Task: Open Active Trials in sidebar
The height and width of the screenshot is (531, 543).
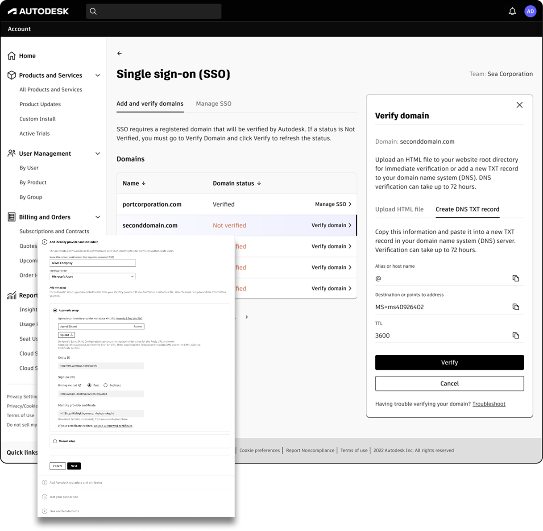Action: pyautogui.click(x=34, y=134)
